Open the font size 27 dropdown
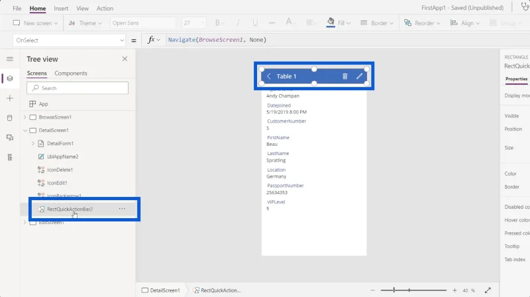The width and height of the screenshot is (530, 297). (x=193, y=23)
